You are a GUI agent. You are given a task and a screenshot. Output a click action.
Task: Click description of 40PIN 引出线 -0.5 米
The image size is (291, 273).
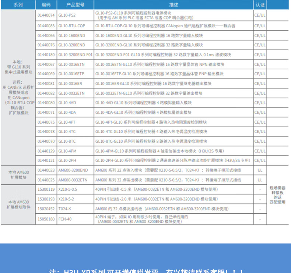pos(173,189)
